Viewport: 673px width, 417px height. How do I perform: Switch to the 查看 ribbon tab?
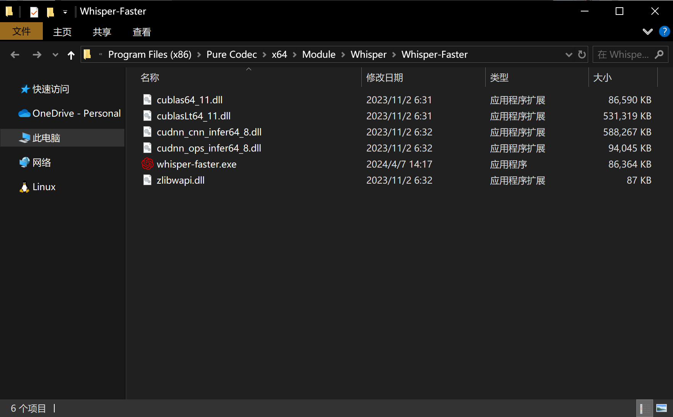pos(142,32)
